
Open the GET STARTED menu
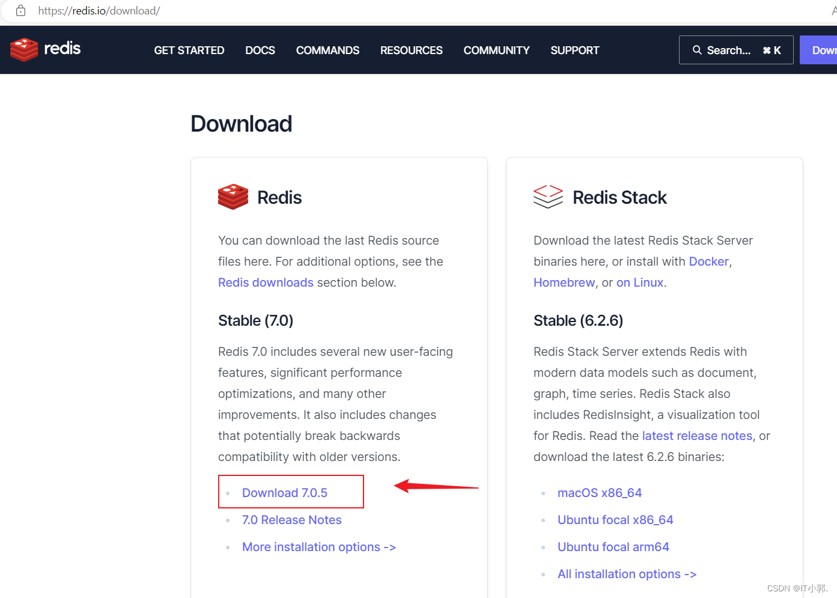point(189,50)
